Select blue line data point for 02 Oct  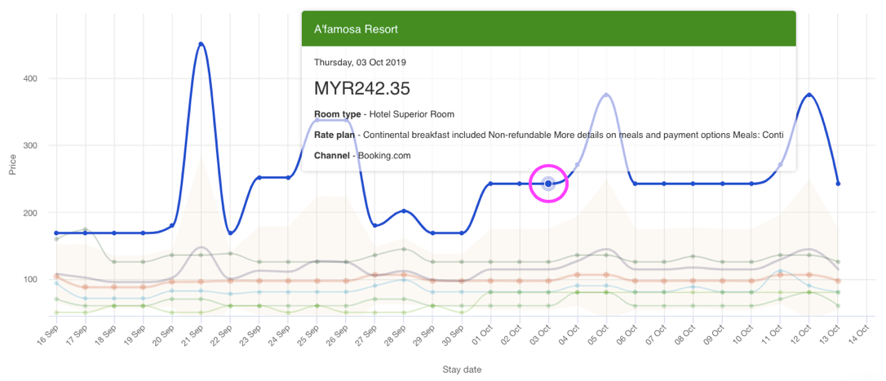click(520, 184)
